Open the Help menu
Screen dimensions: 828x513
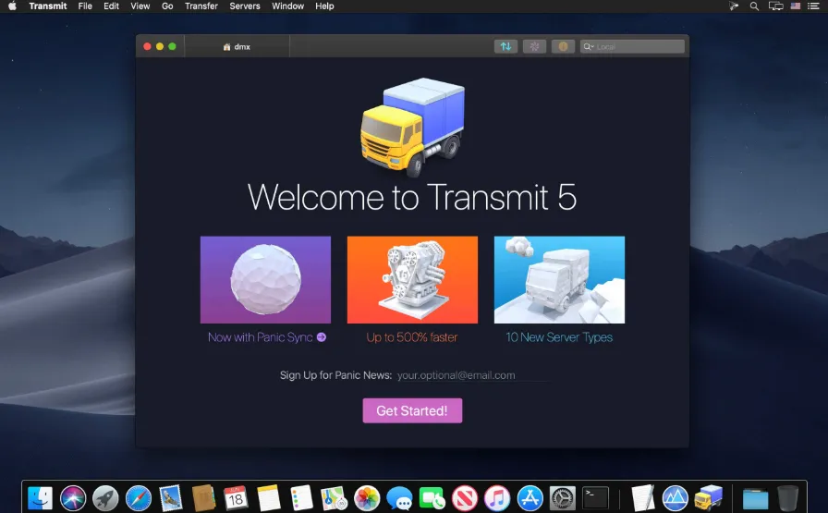[x=324, y=6]
